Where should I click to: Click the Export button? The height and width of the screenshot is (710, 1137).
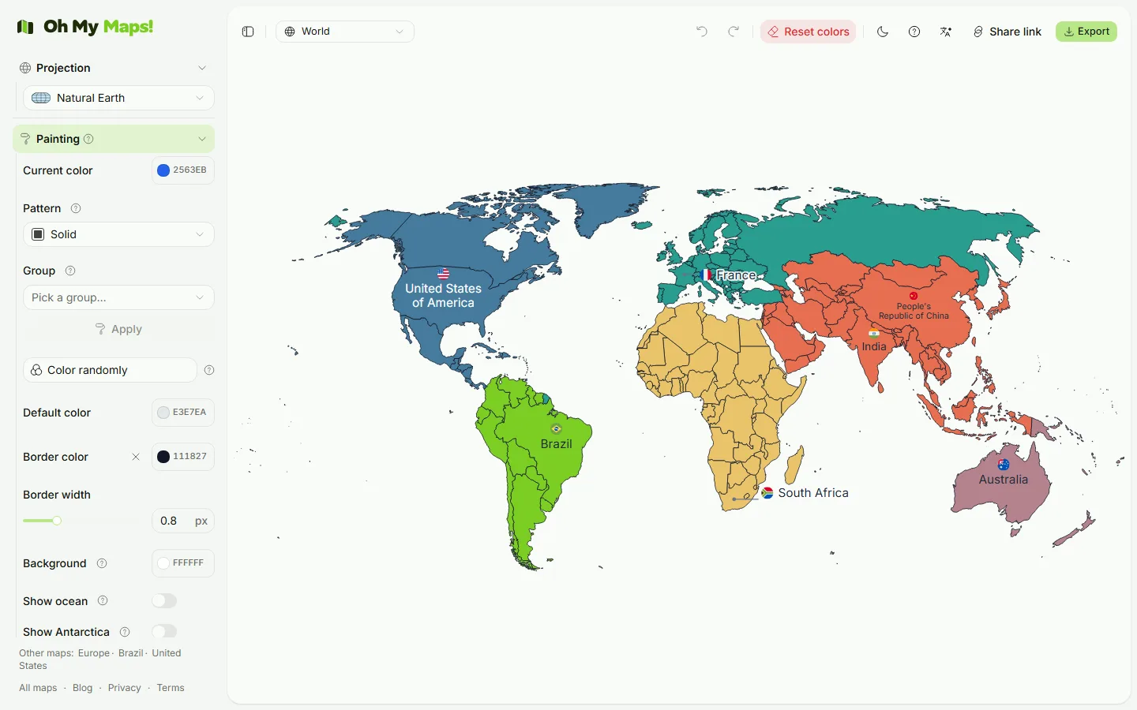(1086, 32)
